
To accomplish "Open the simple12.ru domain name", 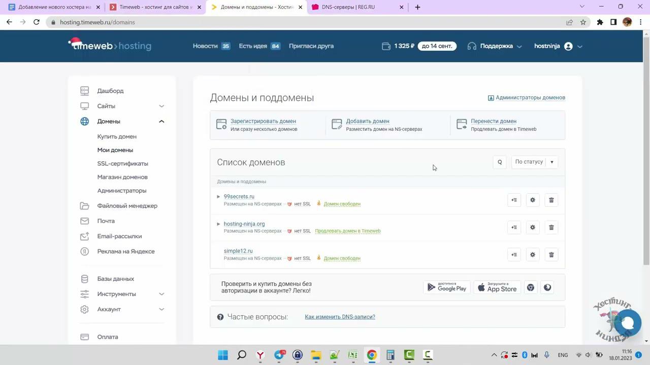I will (238, 251).
